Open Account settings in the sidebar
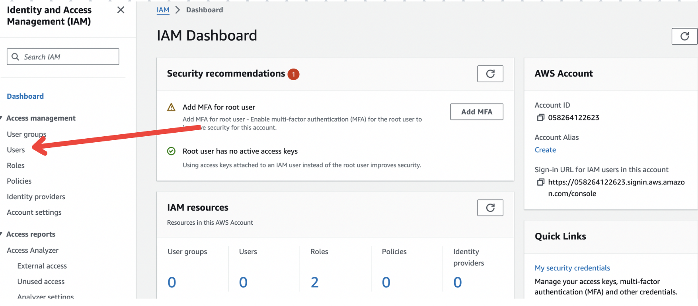 tap(34, 212)
